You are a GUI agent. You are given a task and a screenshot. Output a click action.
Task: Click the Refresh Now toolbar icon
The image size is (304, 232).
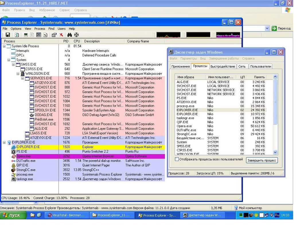[17, 35]
